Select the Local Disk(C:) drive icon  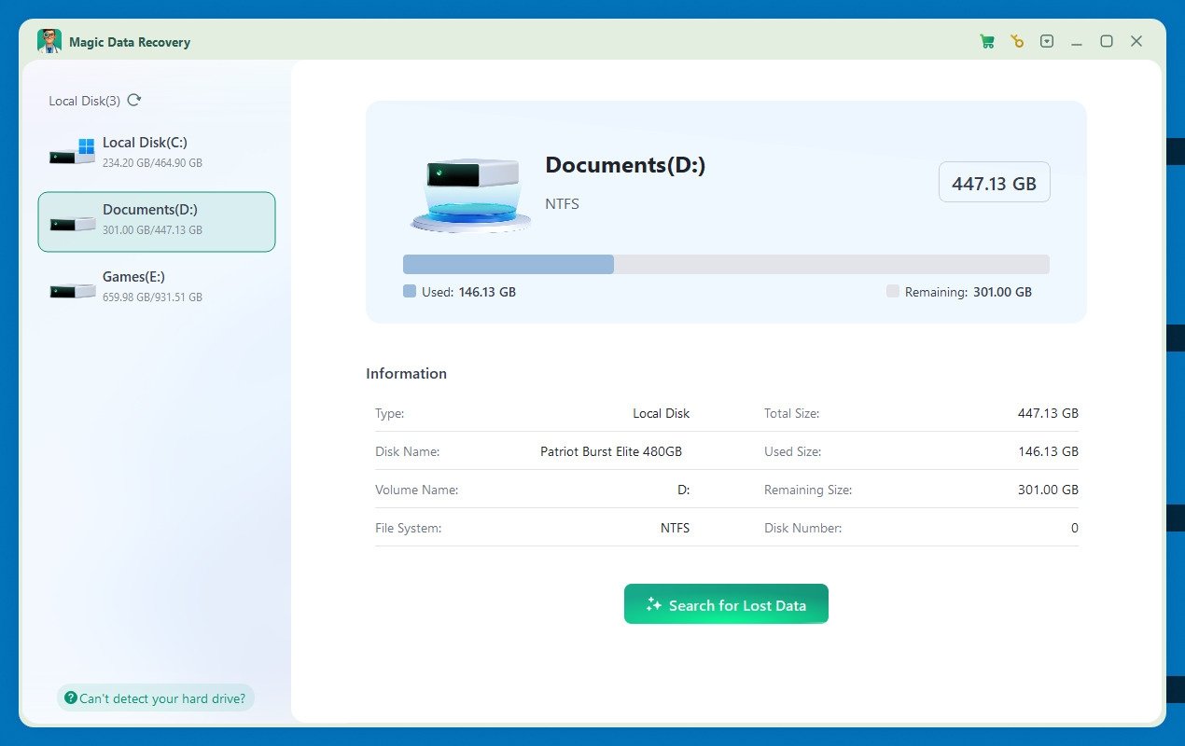pyautogui.click(x=71, y=151)
